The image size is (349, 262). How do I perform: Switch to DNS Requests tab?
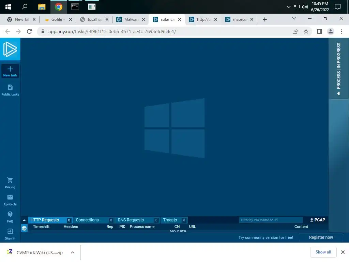[137, 220]
